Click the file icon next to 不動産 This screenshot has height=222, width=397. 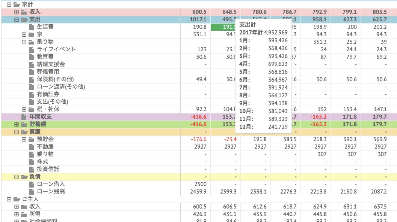32,147
